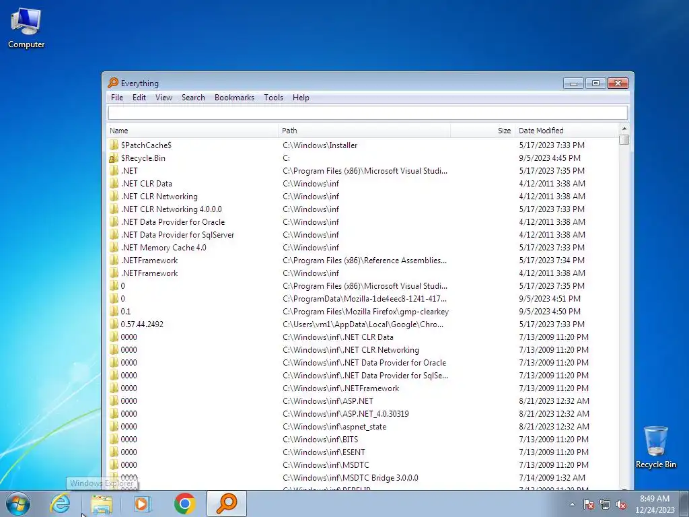Show hidden tray icons arrow
Image resolution: width=689 pixels, height=517 pixels.
click(572, 504)
